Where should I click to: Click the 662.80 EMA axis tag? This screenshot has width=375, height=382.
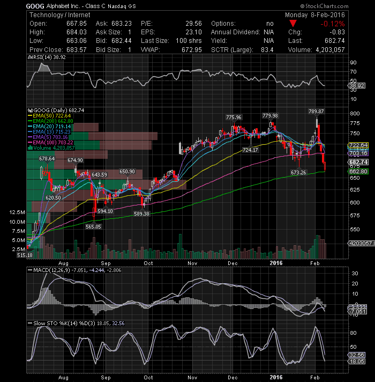click(x=358, y=171)
